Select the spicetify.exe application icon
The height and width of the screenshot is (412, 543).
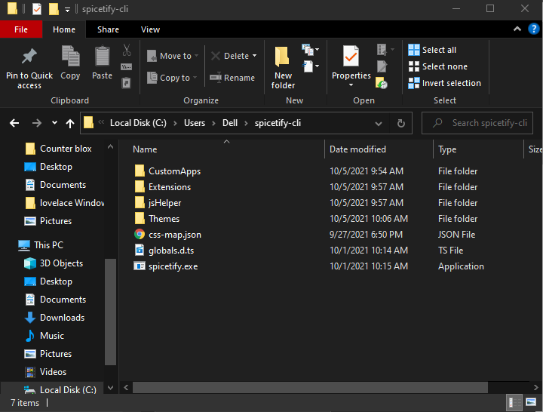(140, 266)
